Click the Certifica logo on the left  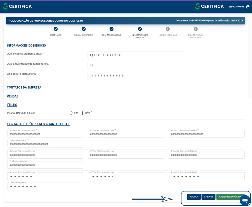[17, 6]
